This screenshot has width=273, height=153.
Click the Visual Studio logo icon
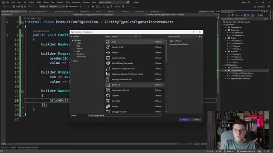click(x=3, y=3)
